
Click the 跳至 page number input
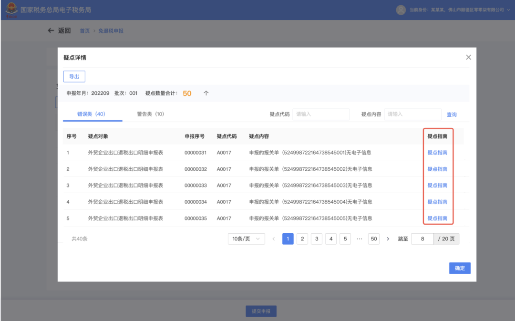422,239
